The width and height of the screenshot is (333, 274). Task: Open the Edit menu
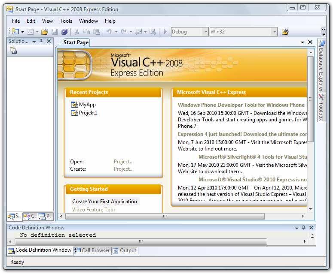[x=31, y=21]
